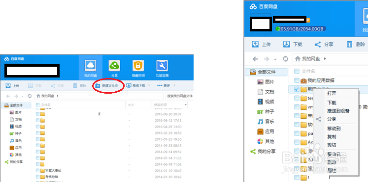Click the circled 新建文件夹 toolbar icon
The image size is (368, 182).
point(98,86)
